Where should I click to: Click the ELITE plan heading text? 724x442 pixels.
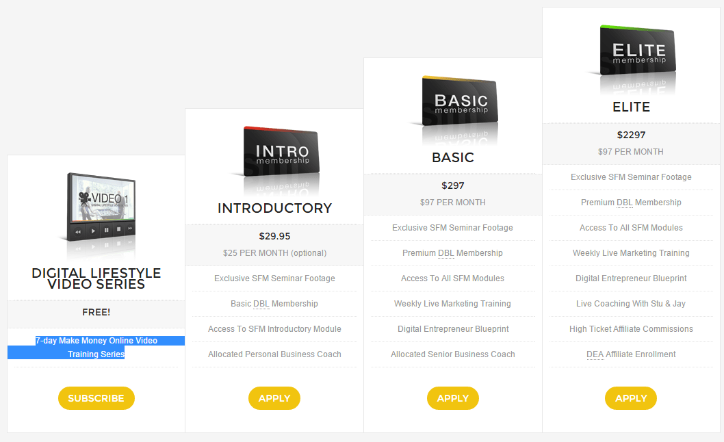[x=631, y=107]
